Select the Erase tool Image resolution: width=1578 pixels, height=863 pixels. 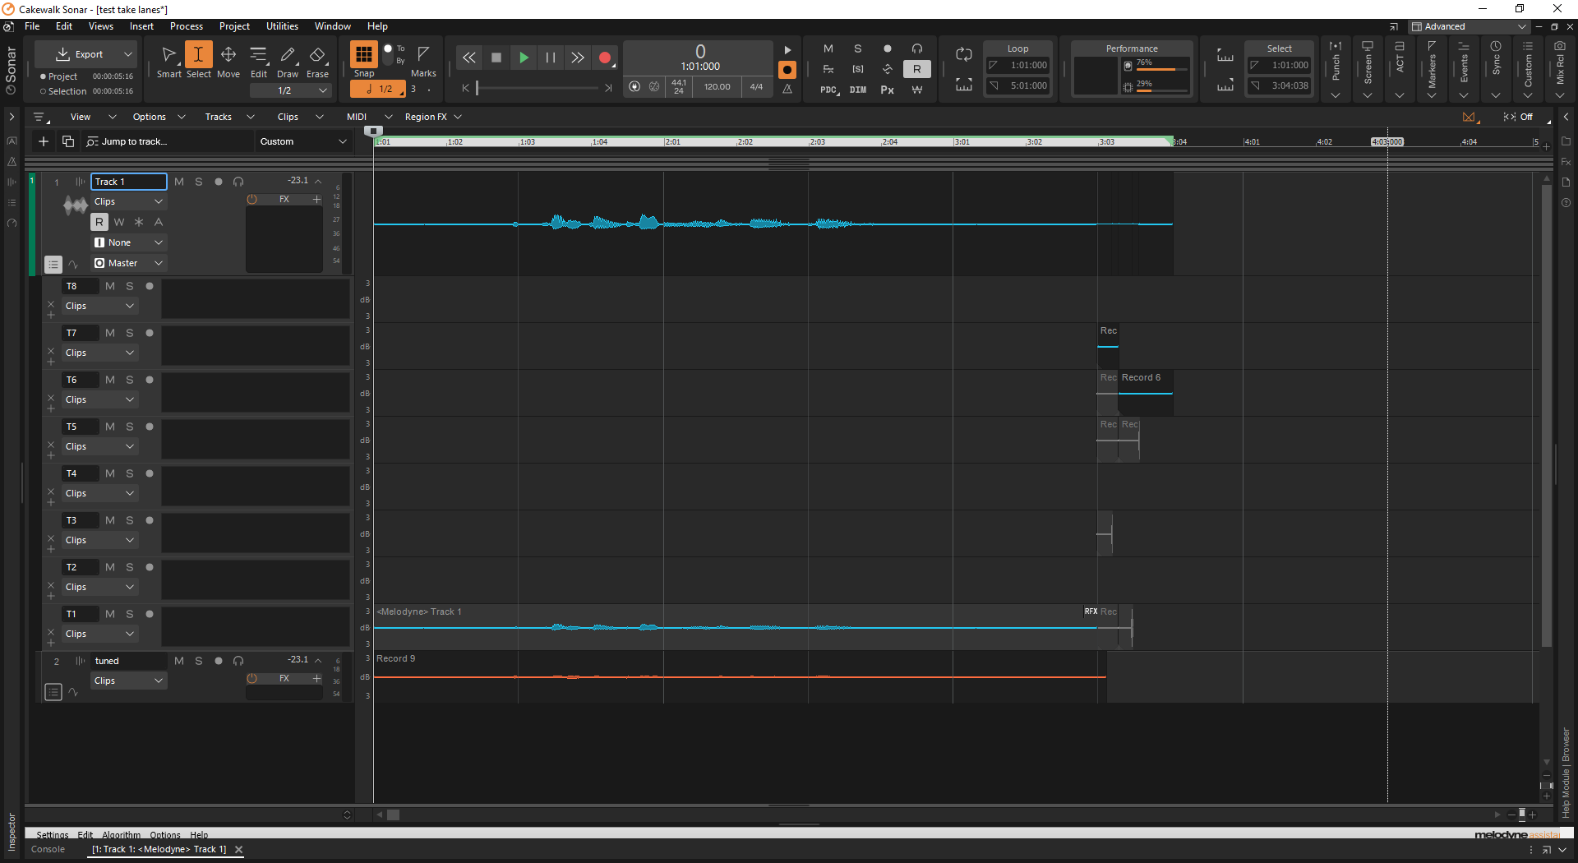(x=317, y=61)
